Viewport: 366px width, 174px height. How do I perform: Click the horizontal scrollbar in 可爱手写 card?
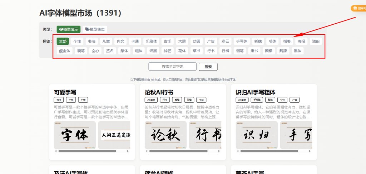point(87,151)
